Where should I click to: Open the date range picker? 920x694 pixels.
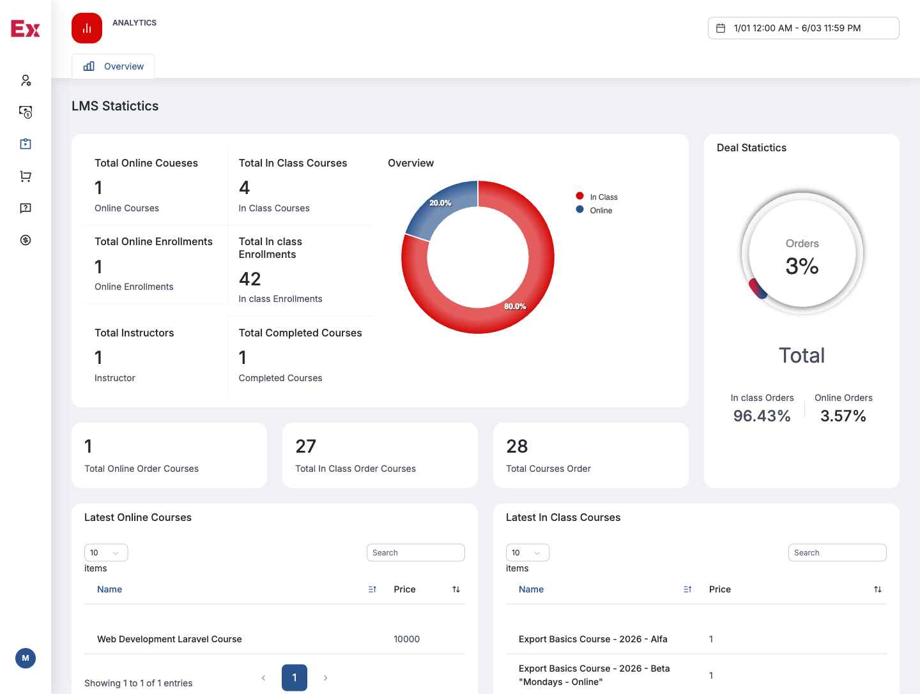[803, 28]
